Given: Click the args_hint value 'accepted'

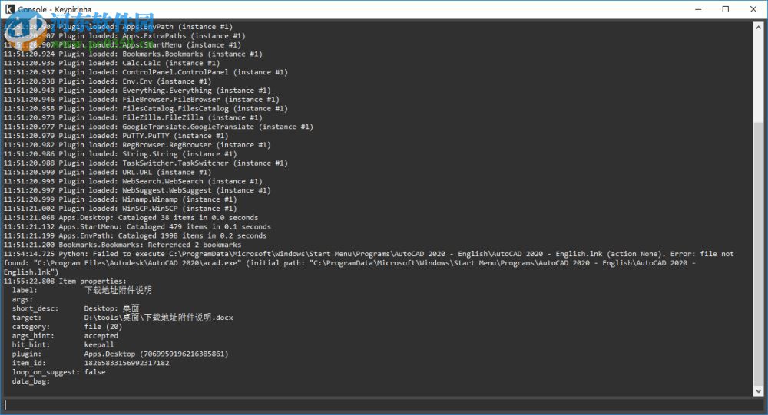Looking at the screenshot, I should (x=101, y=336).
